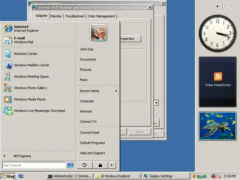
Task: Switch to Troubleshoot tab
Action: pyautogui.click(x=75, y=16)
